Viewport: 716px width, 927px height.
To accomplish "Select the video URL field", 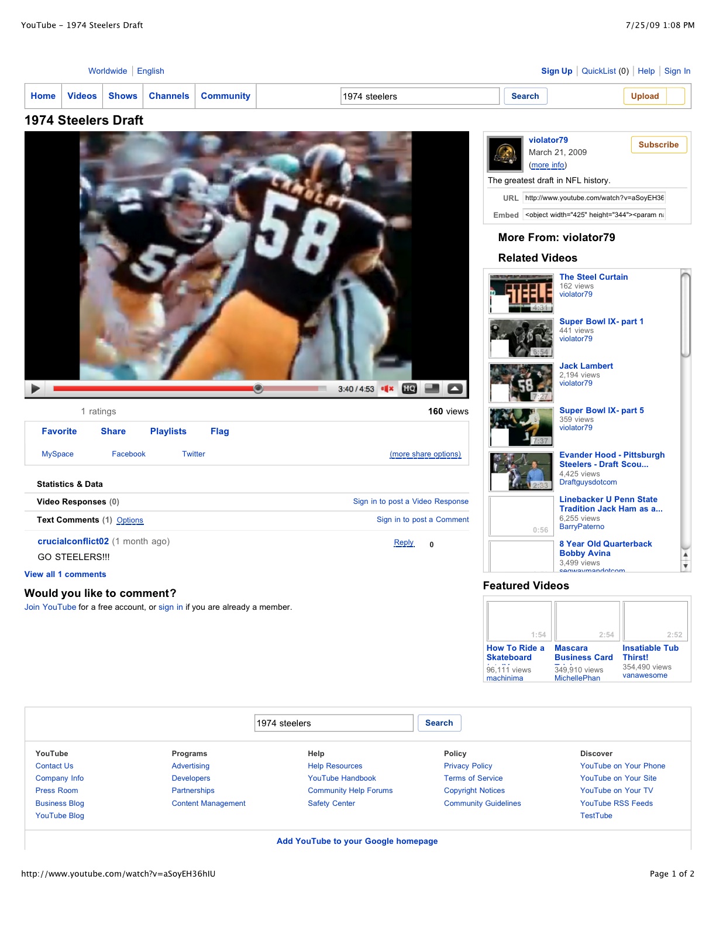I will [x=594, y=198].
